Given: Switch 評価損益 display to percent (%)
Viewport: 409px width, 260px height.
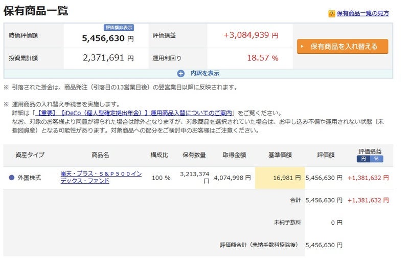Looking at the screenshot, I should [x=376, y=159].
